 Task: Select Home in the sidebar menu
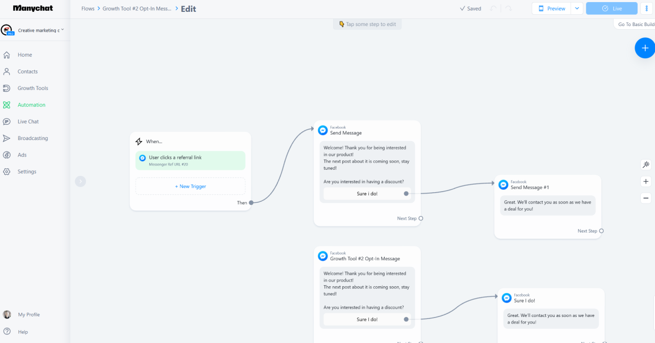coord(25,55)
